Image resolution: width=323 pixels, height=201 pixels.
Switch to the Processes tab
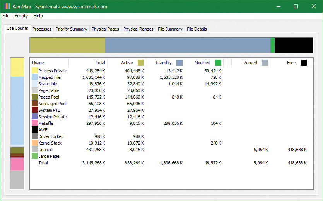point(42,29)
